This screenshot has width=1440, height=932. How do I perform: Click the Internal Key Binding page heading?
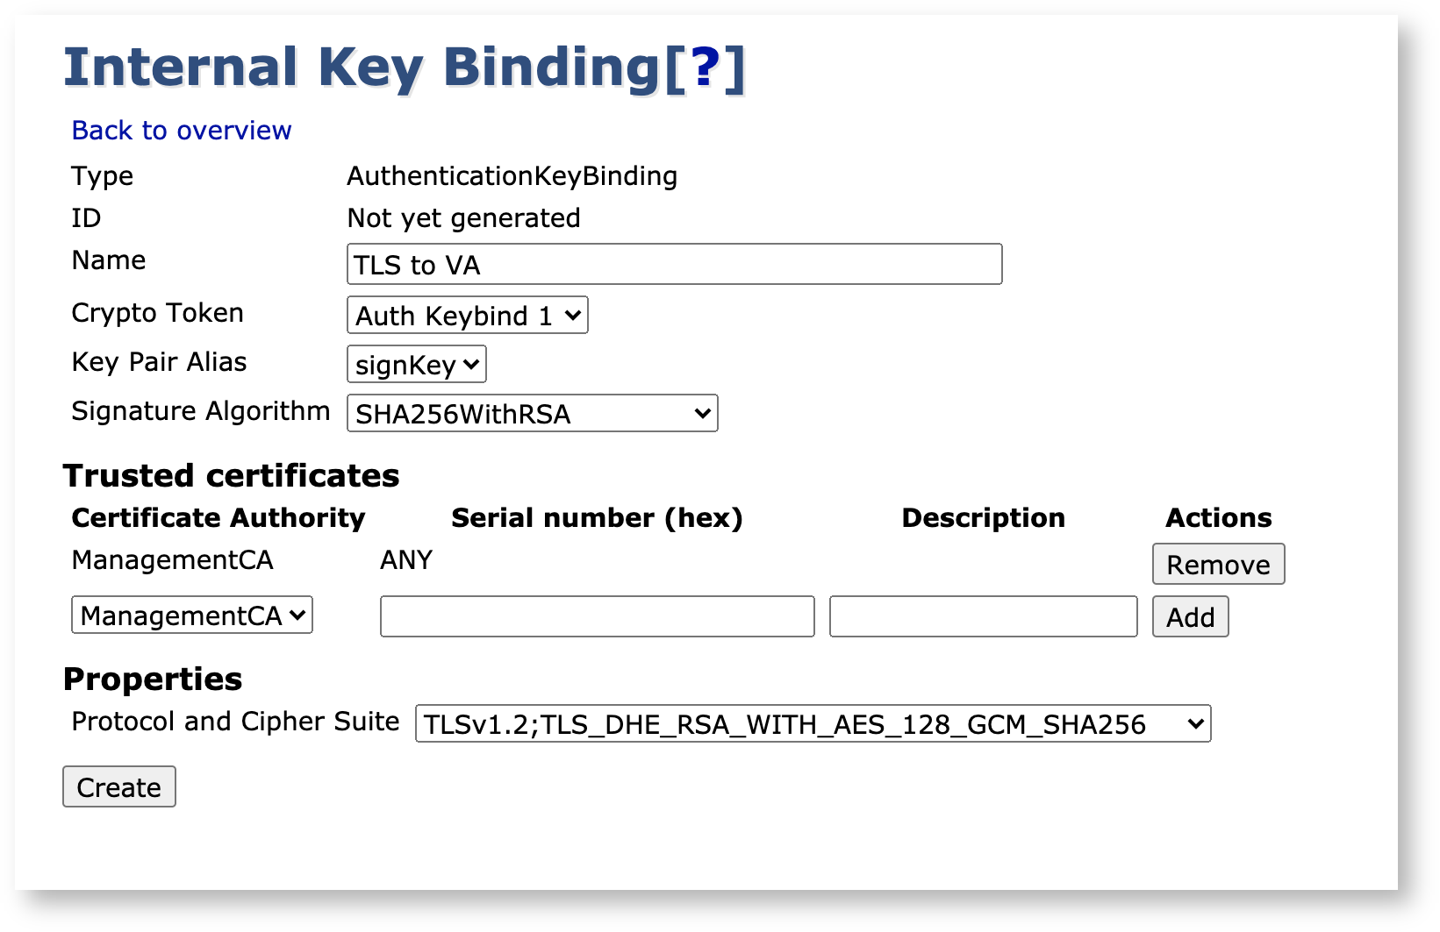(x=362, y=68)
